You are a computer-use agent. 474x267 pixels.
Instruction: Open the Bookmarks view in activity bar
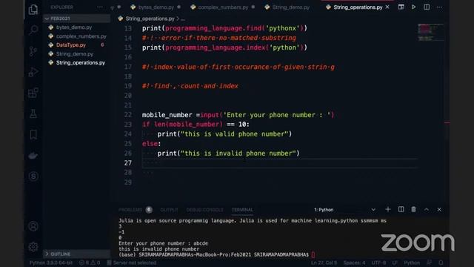tap(33, 134)
